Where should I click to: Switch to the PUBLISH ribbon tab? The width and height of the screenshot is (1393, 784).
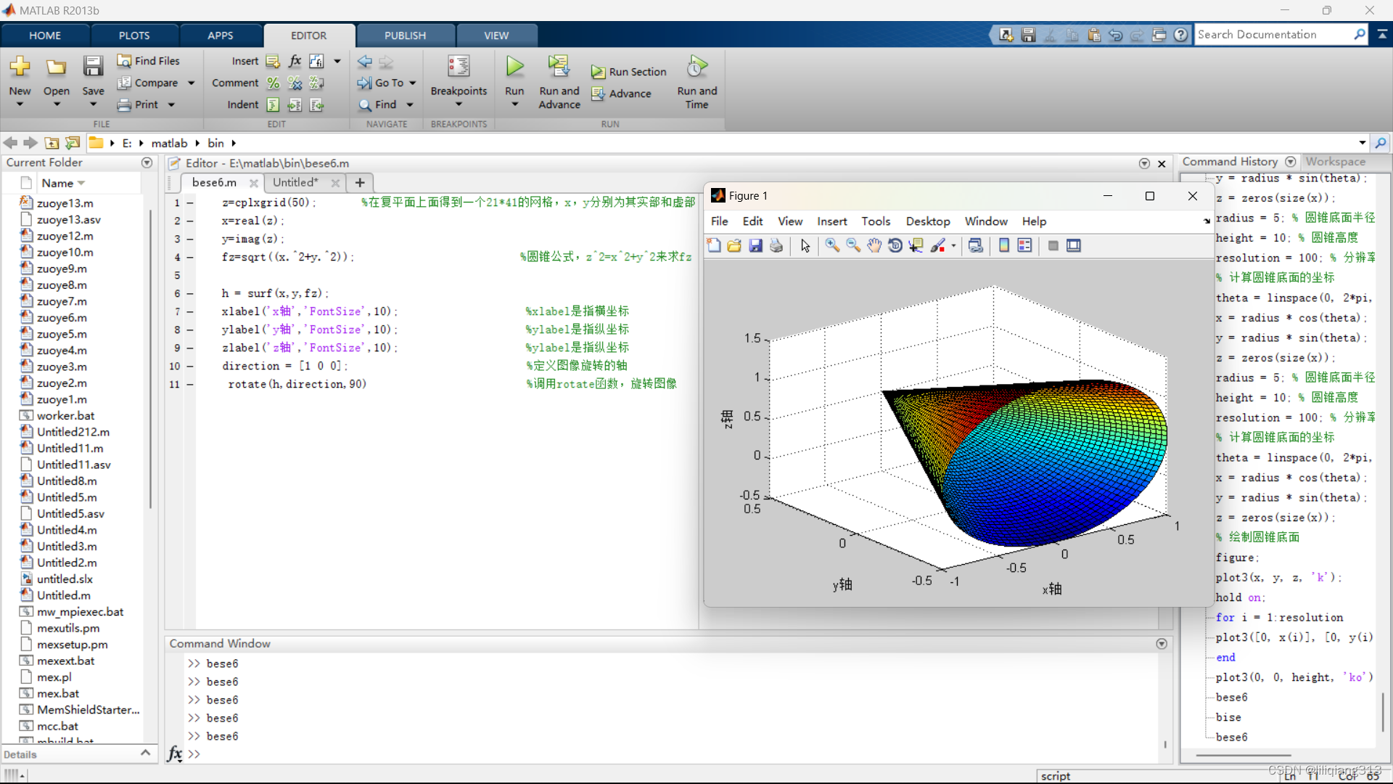pyautogui.click(x=405, y=36)
